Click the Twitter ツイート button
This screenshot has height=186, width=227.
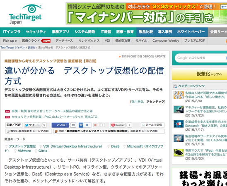click(32, 125)
